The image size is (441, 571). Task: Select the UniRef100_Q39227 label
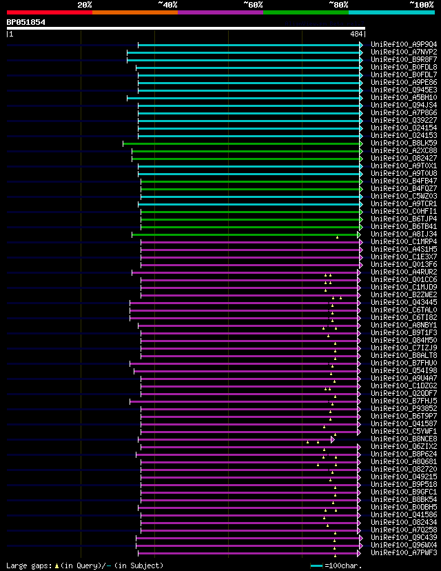click(x=404, y=120)
